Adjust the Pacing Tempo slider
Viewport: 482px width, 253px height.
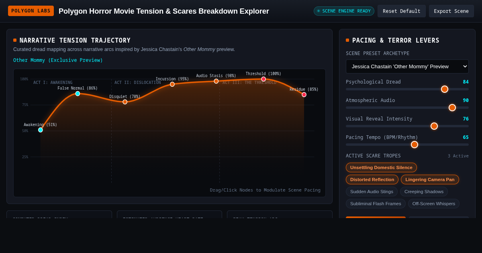407,145
